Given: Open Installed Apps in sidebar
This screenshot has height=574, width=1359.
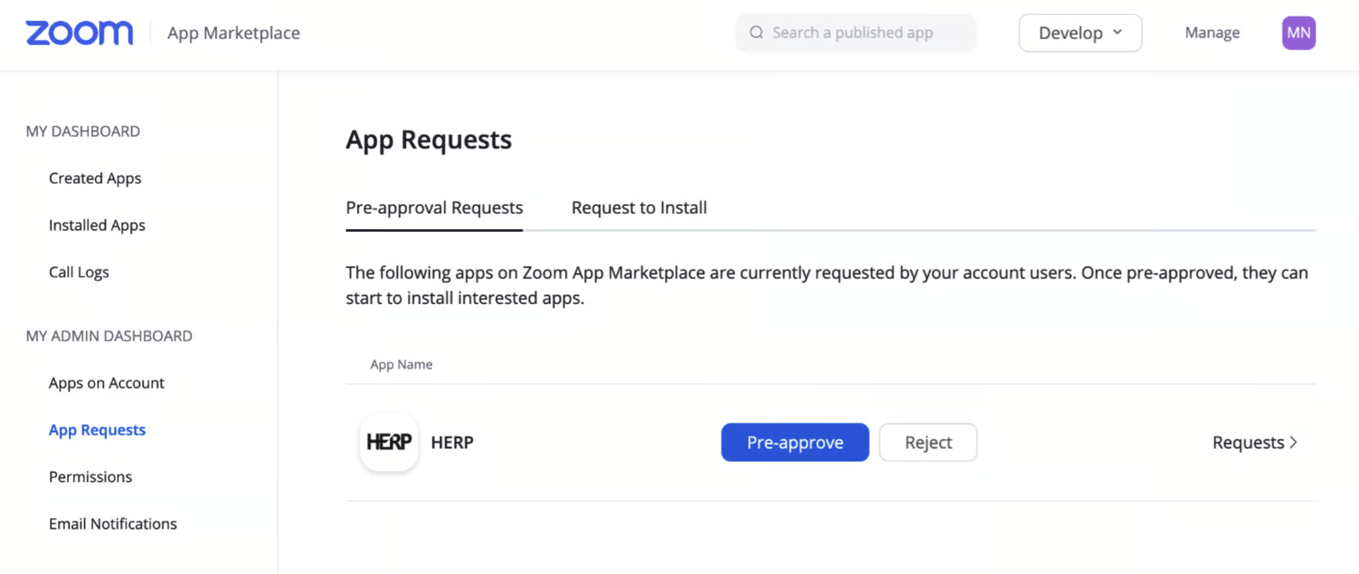Looking at the screenshot, I should [97, 225].
